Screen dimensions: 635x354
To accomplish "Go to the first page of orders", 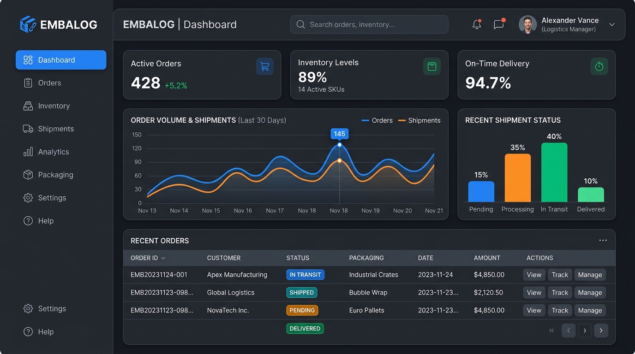I will click(551, 330).
